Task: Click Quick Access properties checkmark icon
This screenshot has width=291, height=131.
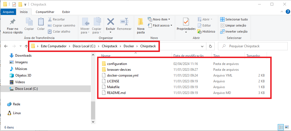Action: click(14, 4)
